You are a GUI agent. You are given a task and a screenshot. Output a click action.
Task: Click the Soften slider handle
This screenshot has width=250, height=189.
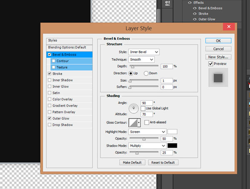(x=130, y=87)
